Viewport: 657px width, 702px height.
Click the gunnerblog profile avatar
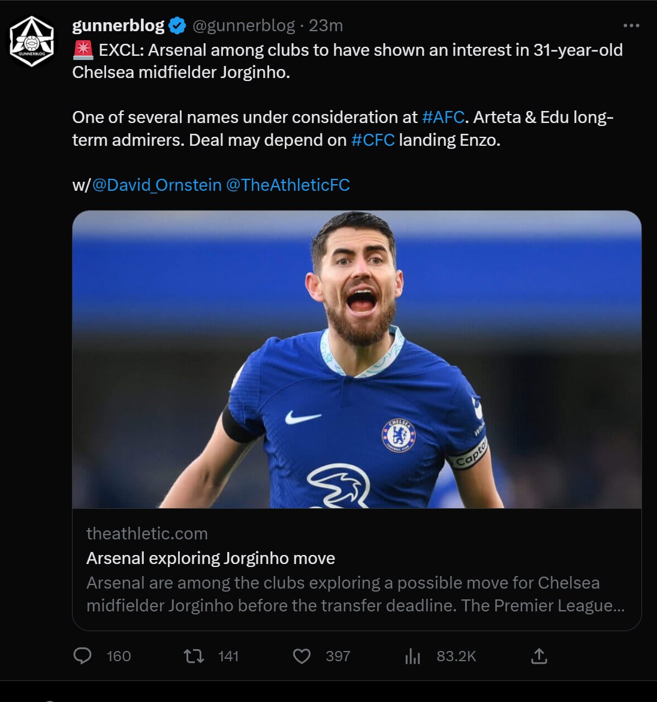click(32, 41)
